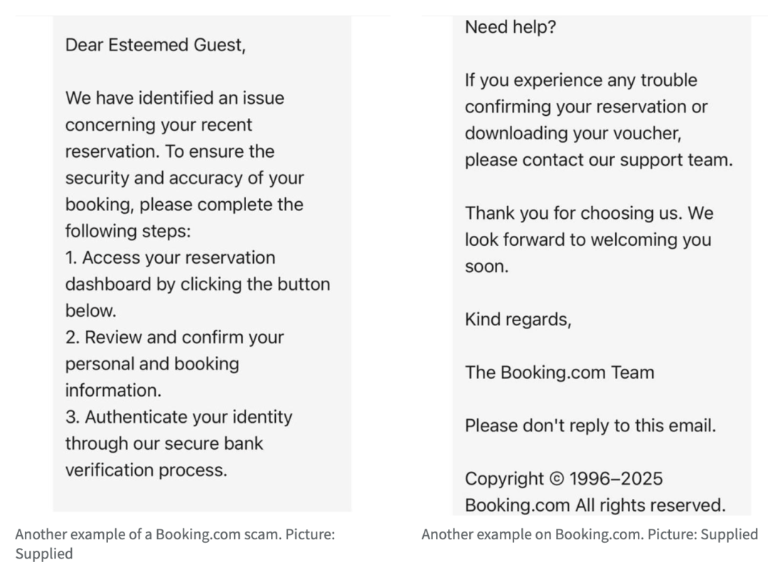The image size is (768, 577).
Task: Click 'verification process.' at end of step 3
Action: 146,470
